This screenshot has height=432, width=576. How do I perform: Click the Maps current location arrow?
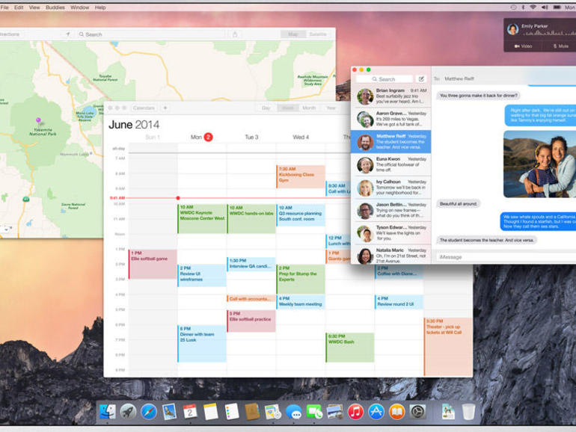coord(67,34)
